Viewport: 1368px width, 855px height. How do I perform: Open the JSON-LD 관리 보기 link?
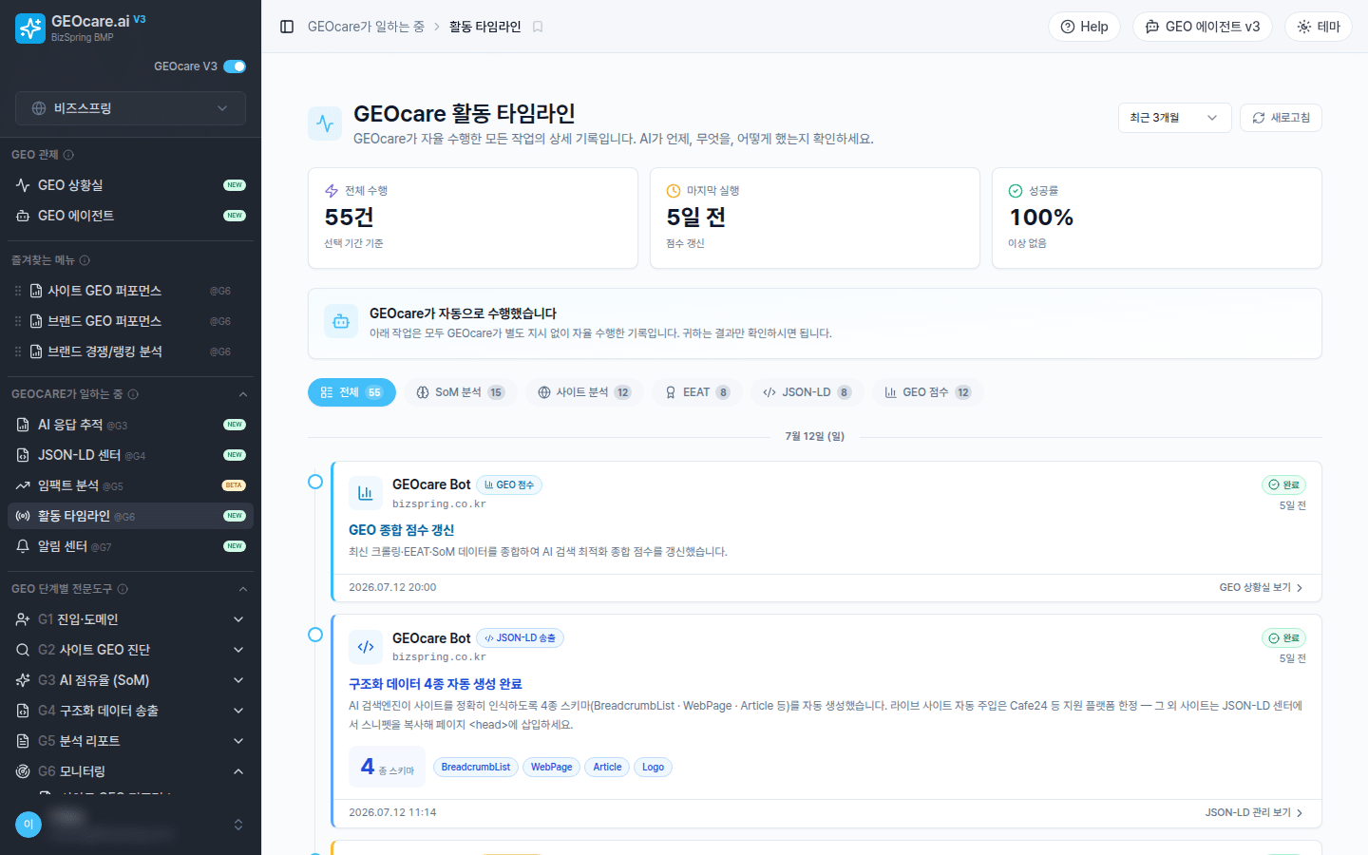[1254, 813]
